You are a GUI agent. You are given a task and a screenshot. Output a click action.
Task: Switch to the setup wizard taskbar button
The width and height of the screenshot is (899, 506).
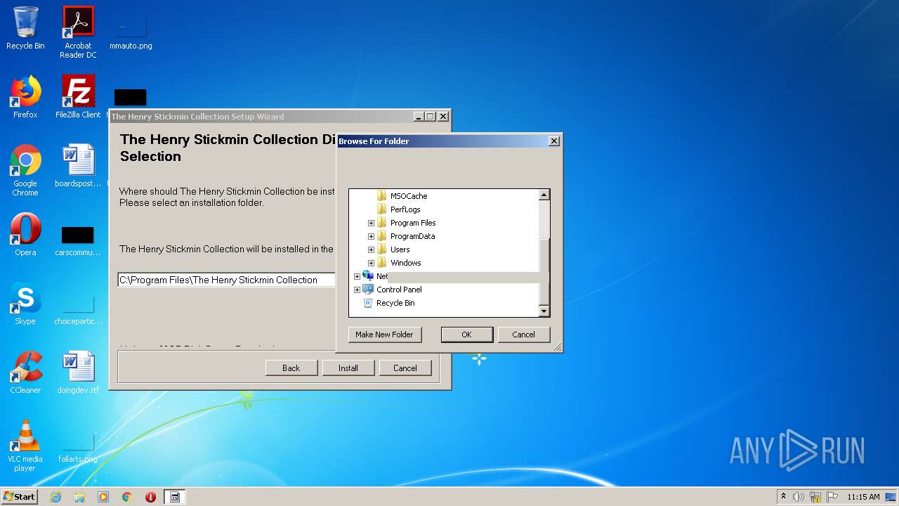coord(175,497)
